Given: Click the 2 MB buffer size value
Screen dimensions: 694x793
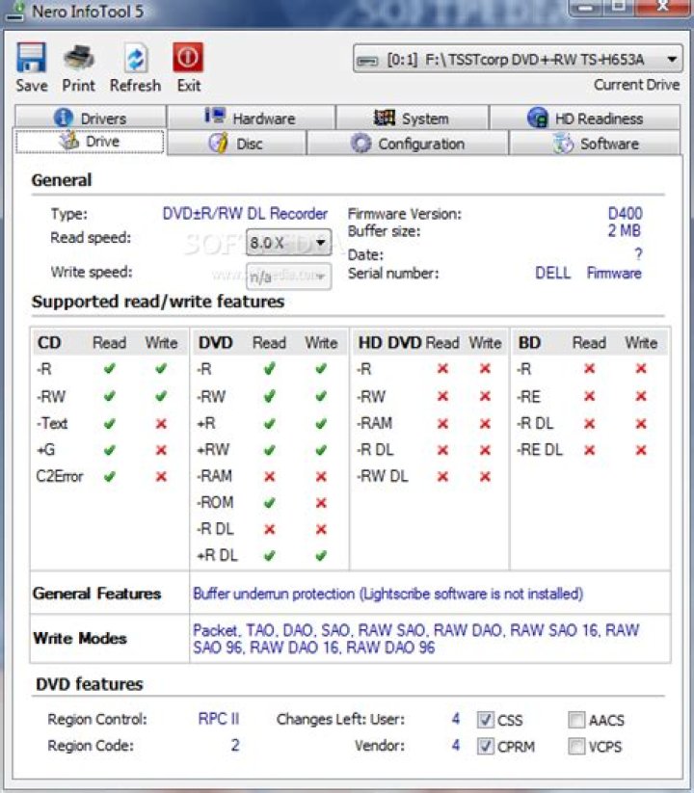Looking at the screenshot, I should coord(625,230).
